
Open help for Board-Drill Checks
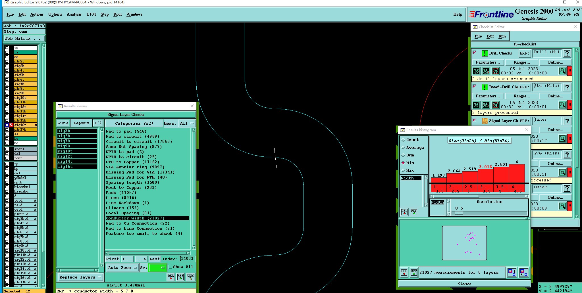tap(567, 87)
